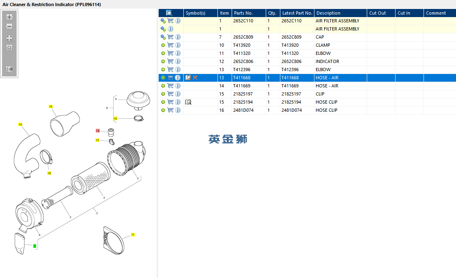Show info for CLIP 21825197

[178, 94]
